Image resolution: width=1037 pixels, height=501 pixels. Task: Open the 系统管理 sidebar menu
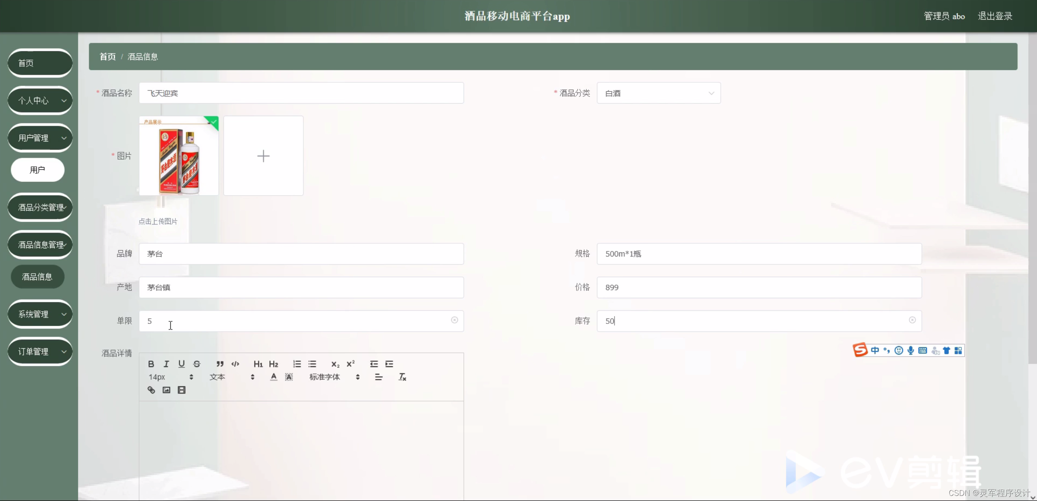coord(40,314)
